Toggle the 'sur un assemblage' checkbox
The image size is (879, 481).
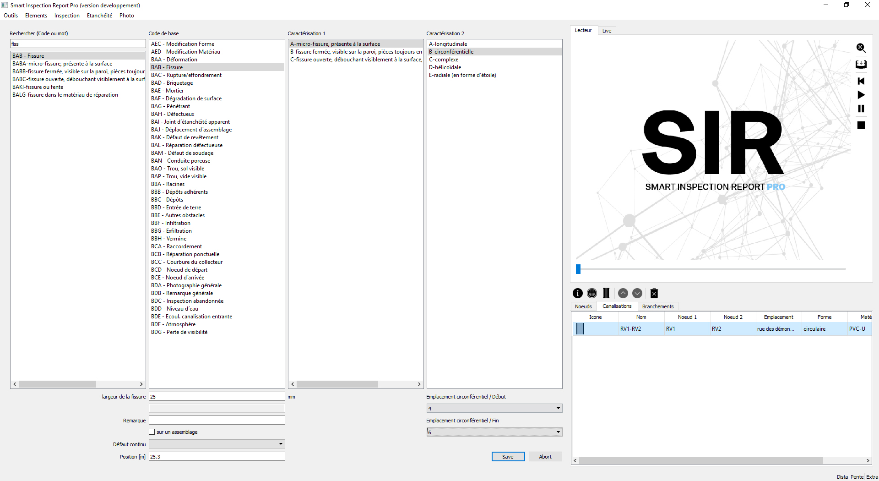click(x=152, y=432)
